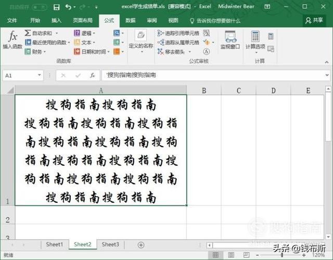Image resolution: width=333 pixels, height=260 pixels.
Task: Expand the Logical functions dropdown arrow
Action: pos(94,33)
